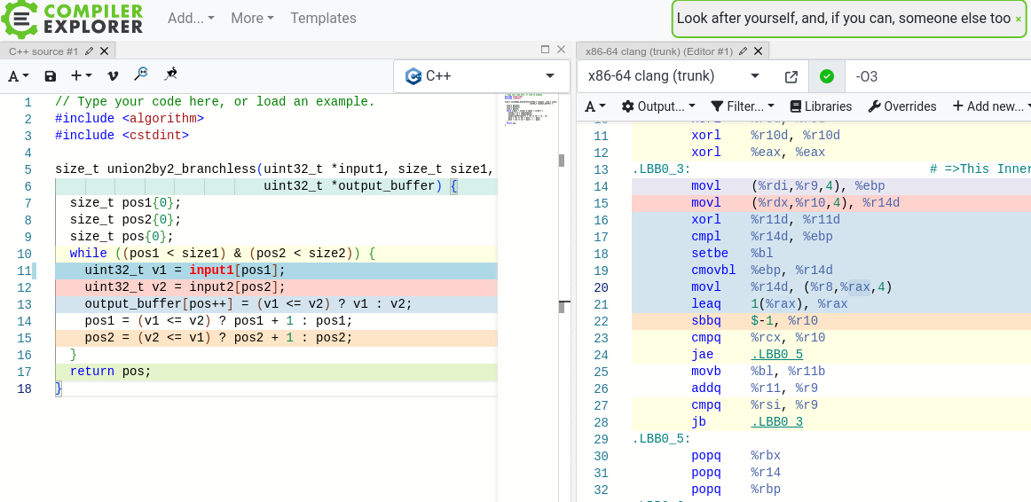Open the Add menu in top navbar
Image resolution: width=1031 pixels, height=502 pixels.
click(x=191, y=18)
